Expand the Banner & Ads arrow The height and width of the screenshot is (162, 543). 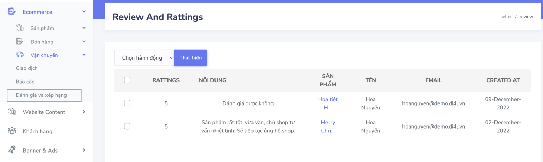(84, 150)
